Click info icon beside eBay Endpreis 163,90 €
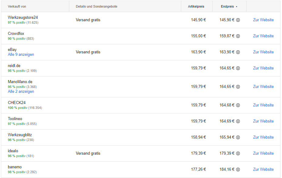This screenshot has width=282, height=178. 238,52
